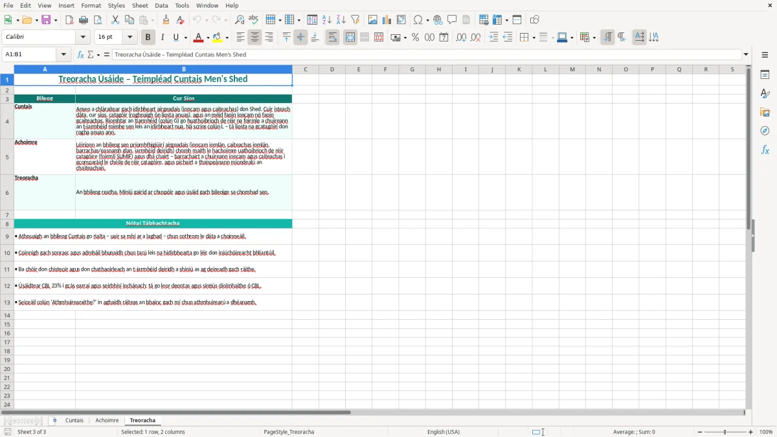Print the spreadsheet with printer icon

(x=84, y=20)
